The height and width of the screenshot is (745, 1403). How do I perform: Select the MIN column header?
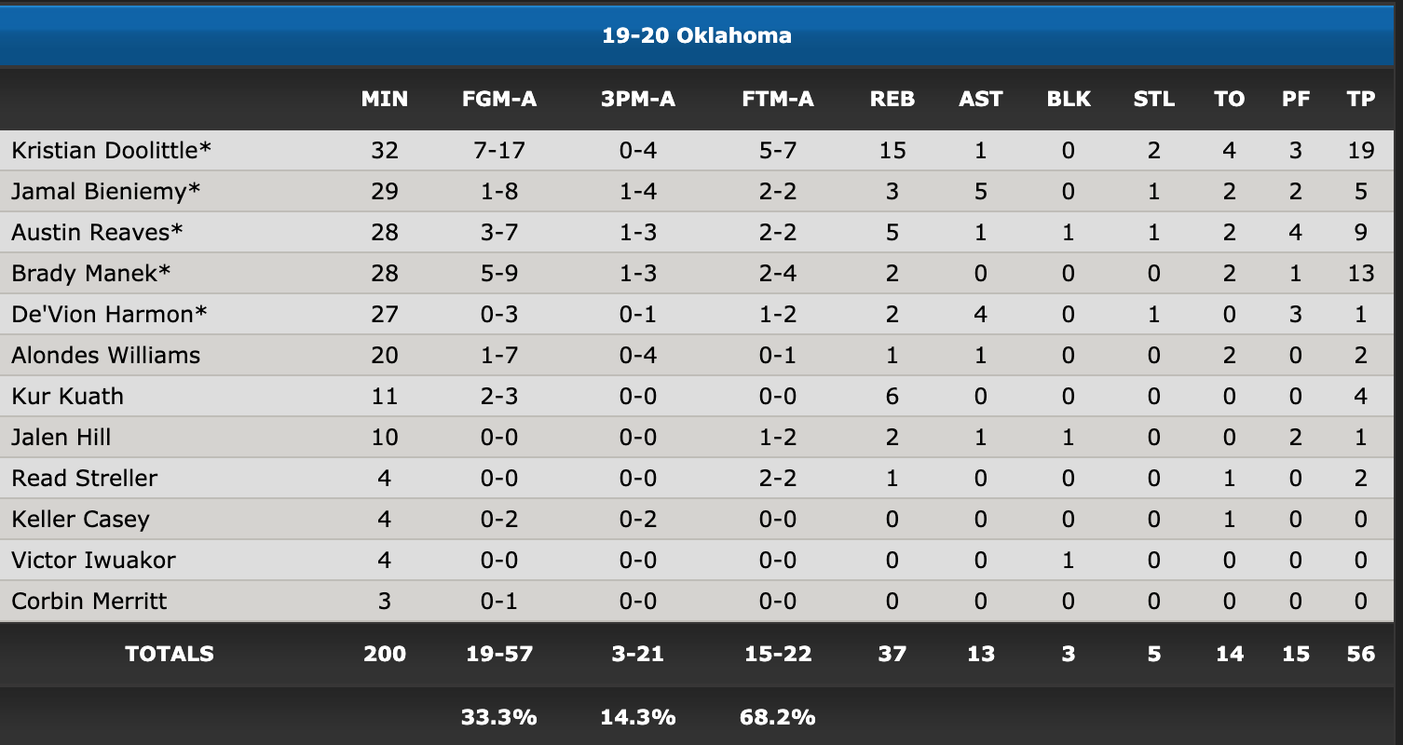(x=385, y=99)
